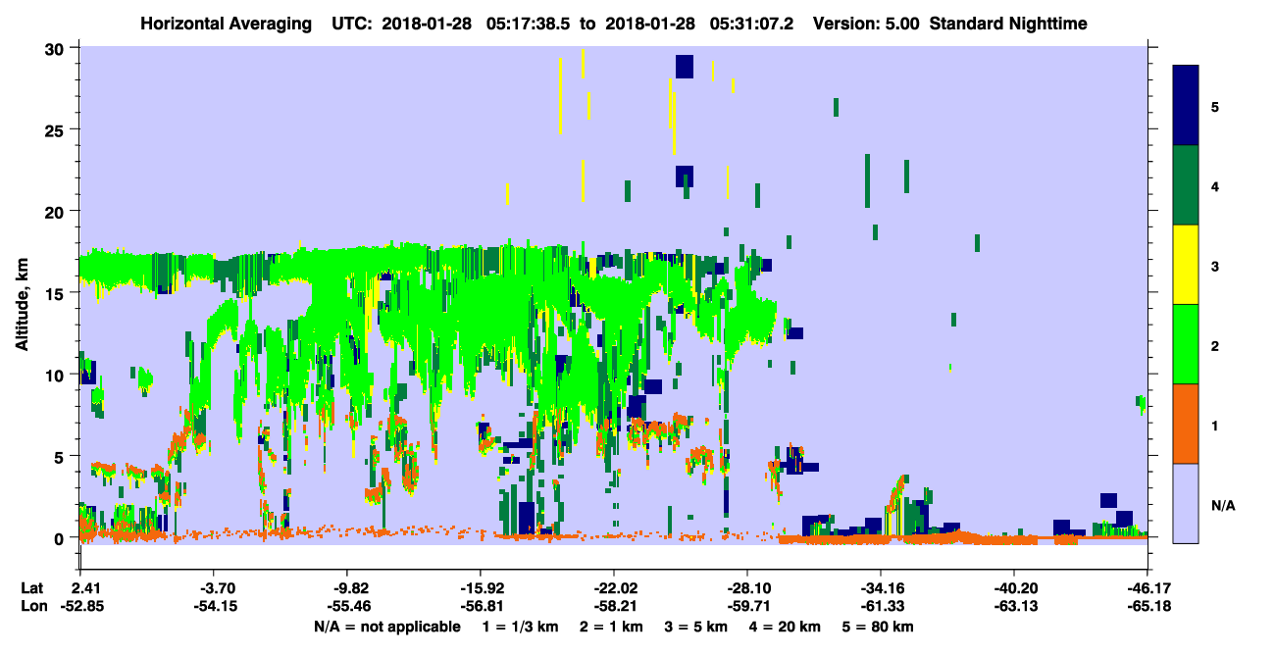Click the 'Altitude, km' axis label
1275x654 pixels.
(x=22, y=305)
